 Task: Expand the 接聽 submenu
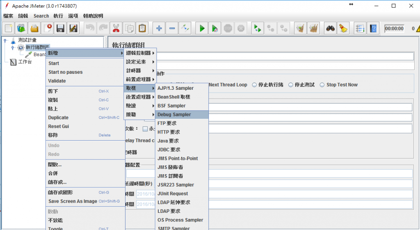140,114
